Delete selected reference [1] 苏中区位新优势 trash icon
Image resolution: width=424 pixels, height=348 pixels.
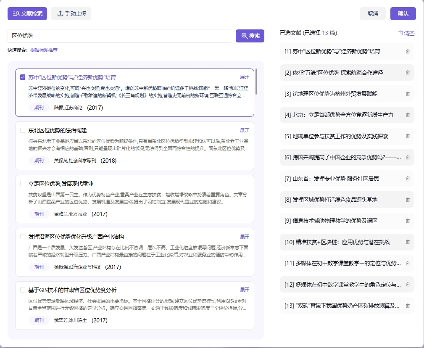[x=408, y=51]
